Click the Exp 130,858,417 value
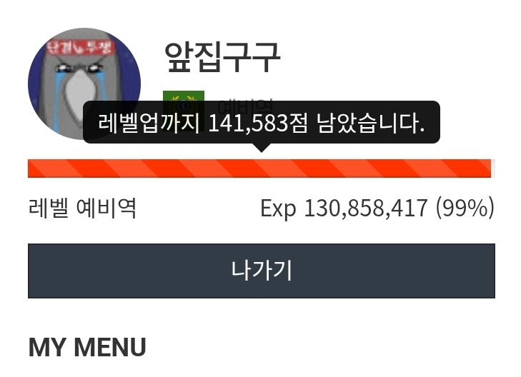521x377 pixels. 344,208
